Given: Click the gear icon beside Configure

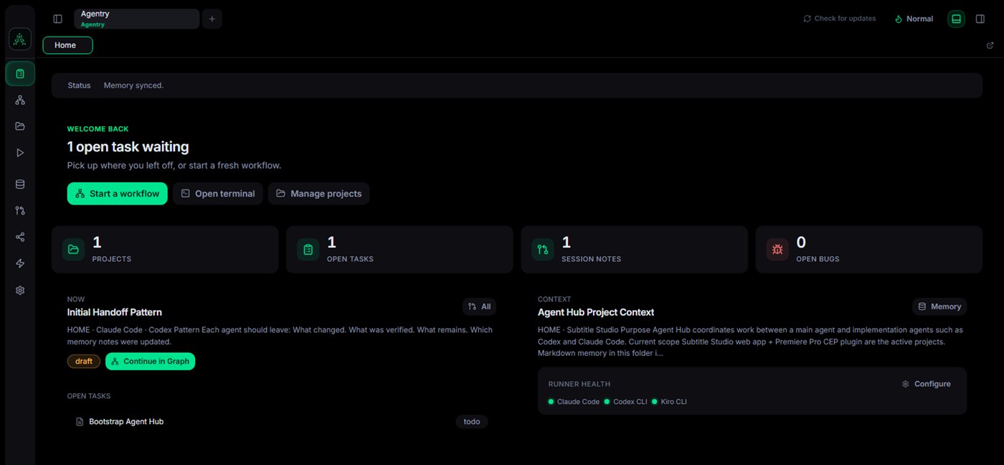Looking at the screenshot, I should (x=906, y=384).
